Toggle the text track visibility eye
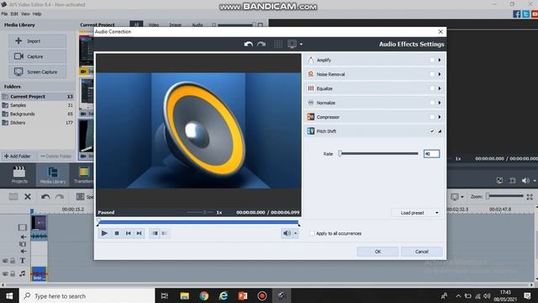This screenshot has width=538, height=303. point(5,261)
